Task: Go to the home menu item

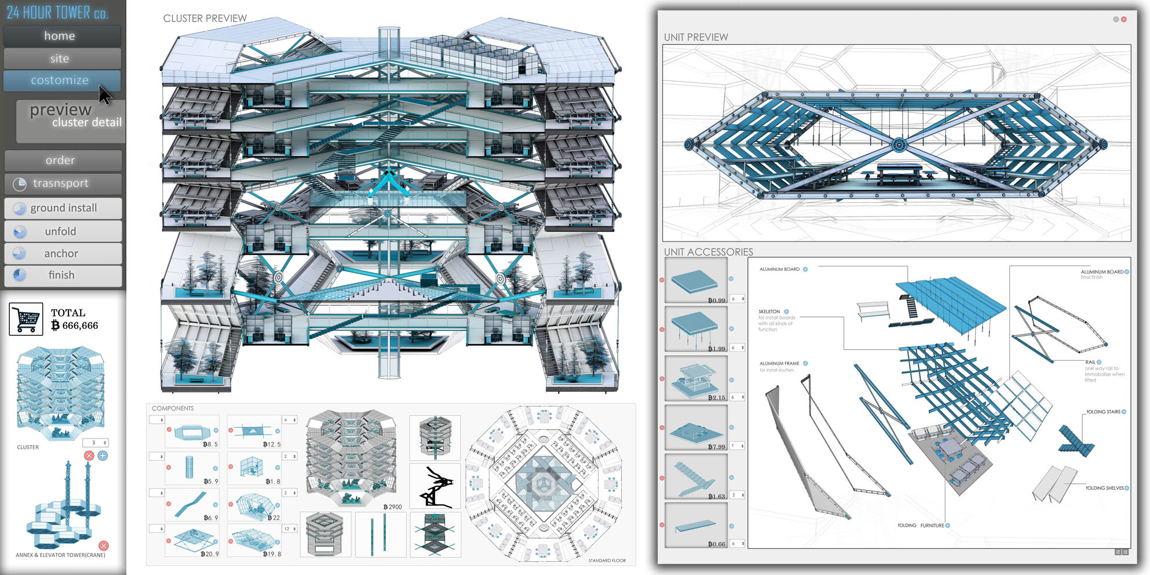Action: click(62, 36)
